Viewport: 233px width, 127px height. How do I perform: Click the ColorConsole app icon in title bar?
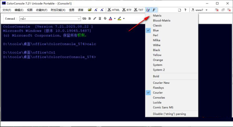coord(4,3)
